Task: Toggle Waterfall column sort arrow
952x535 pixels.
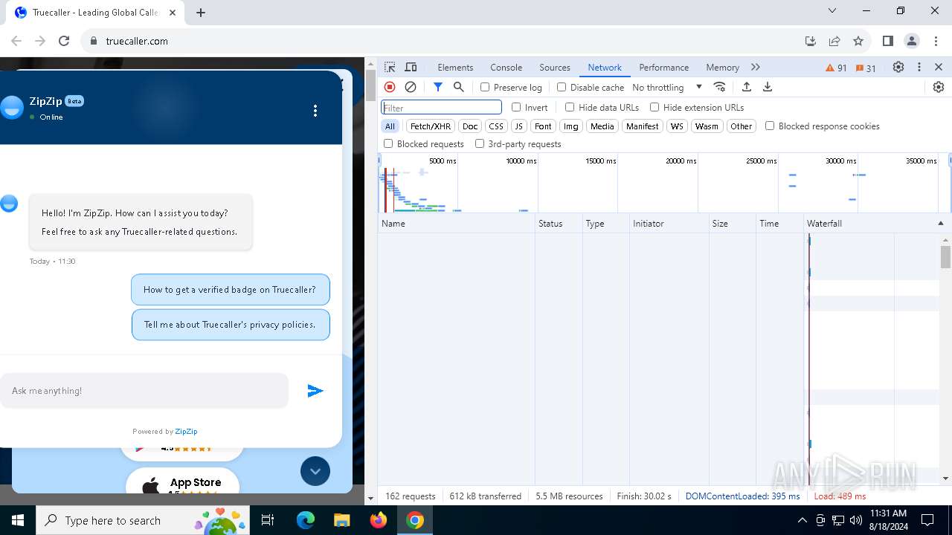Action: pos(940,223)
